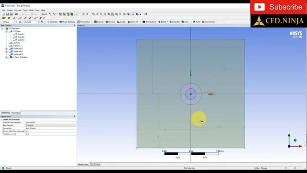Pin the Tree Outline panel

point(74,25)
